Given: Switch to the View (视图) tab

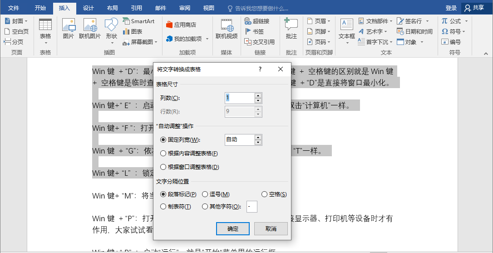Looking at the screenshot, I should coord(209,8).
